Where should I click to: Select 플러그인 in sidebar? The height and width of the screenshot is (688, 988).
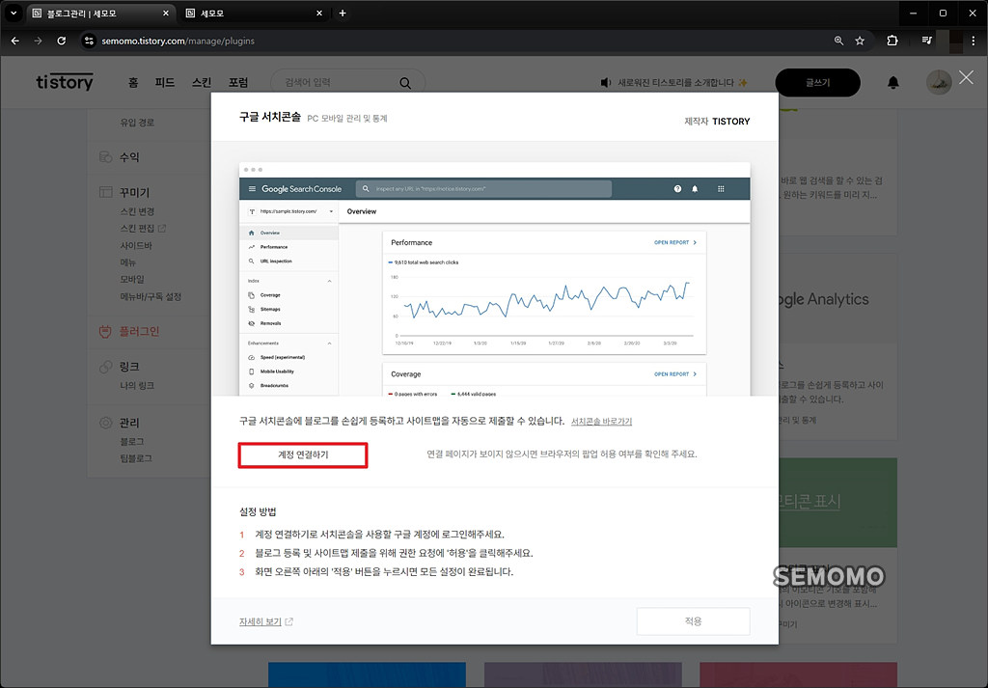[139, 331]
